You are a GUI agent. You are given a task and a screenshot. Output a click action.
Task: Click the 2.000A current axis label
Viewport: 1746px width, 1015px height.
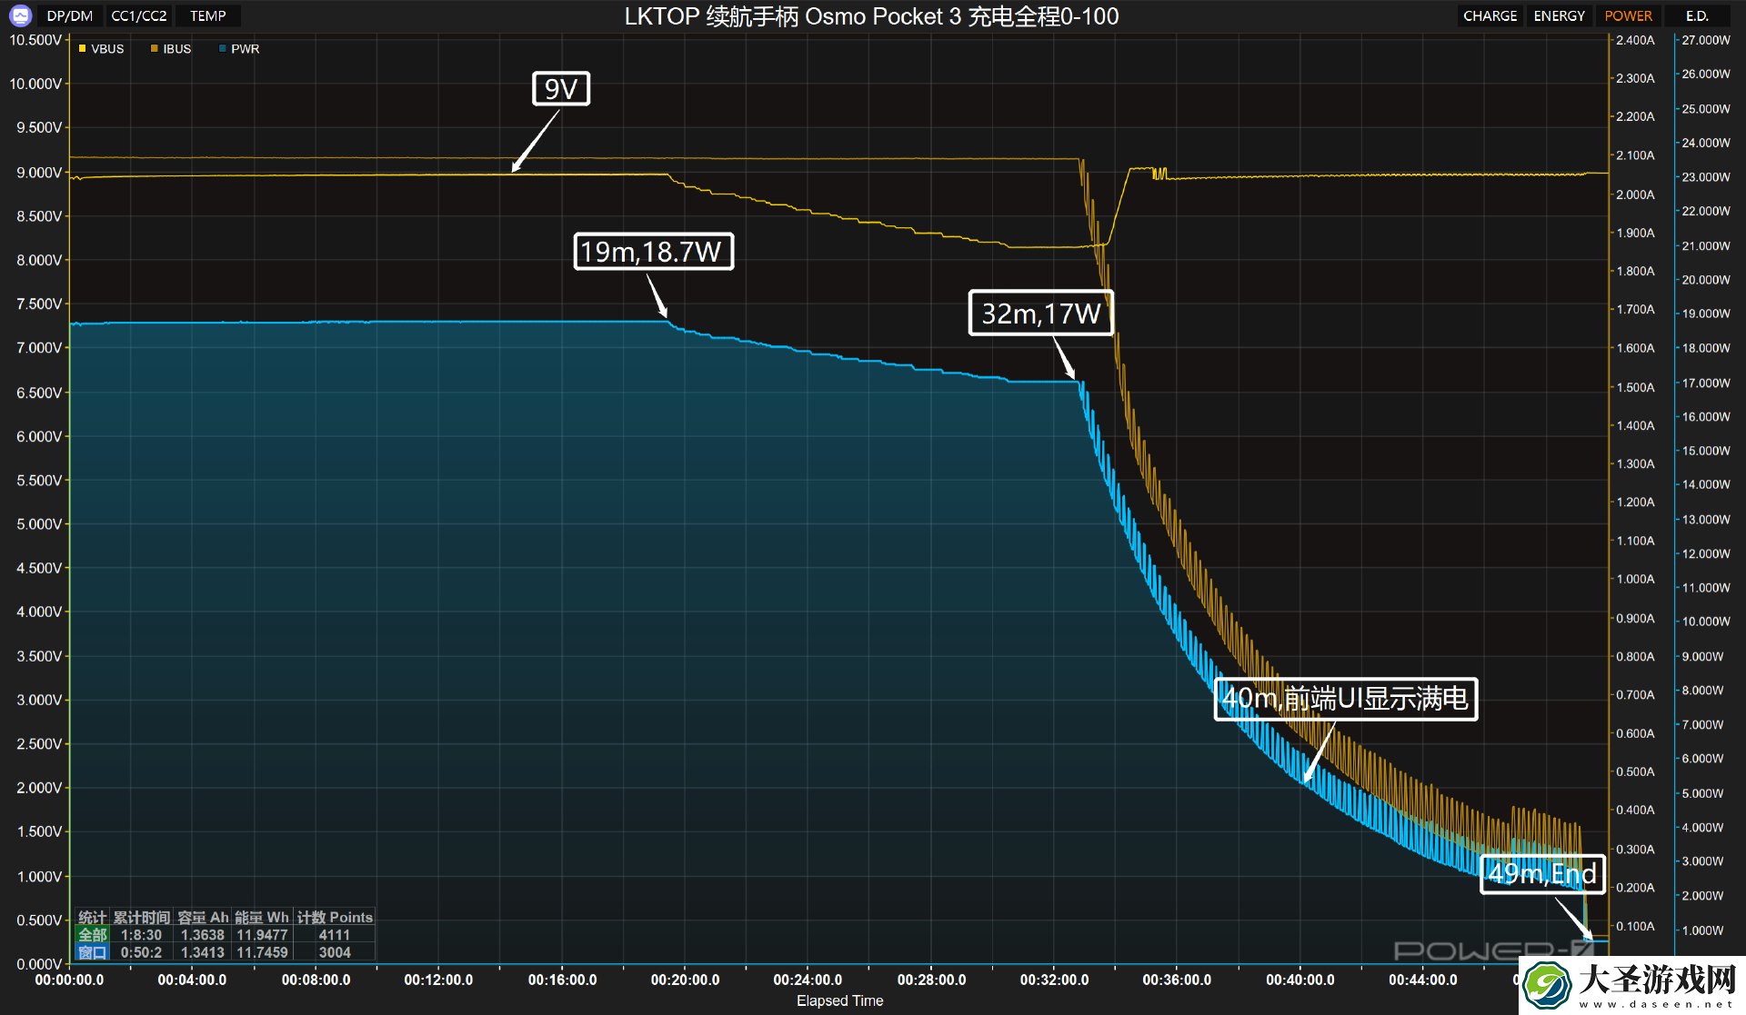click(1635, 194)
